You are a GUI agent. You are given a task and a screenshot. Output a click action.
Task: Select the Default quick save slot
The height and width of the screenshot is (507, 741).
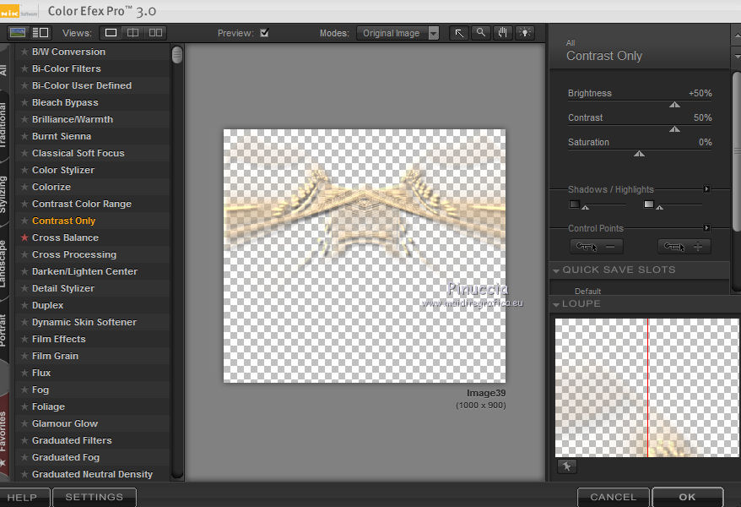coord(588,291)
